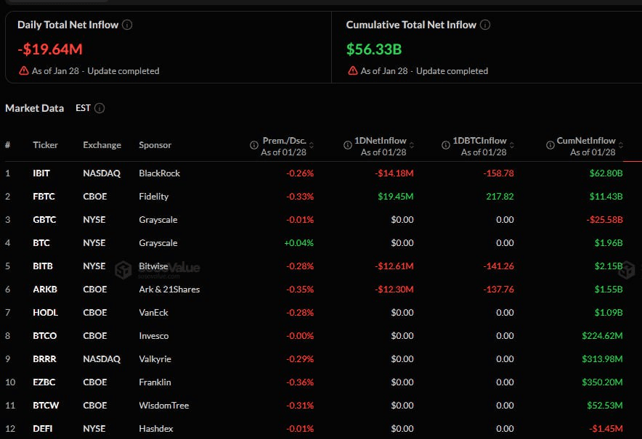Open the IBIT ticker details
Image resolution: width=642 pixels, height=439 pixels.
[x=41, y=173]
